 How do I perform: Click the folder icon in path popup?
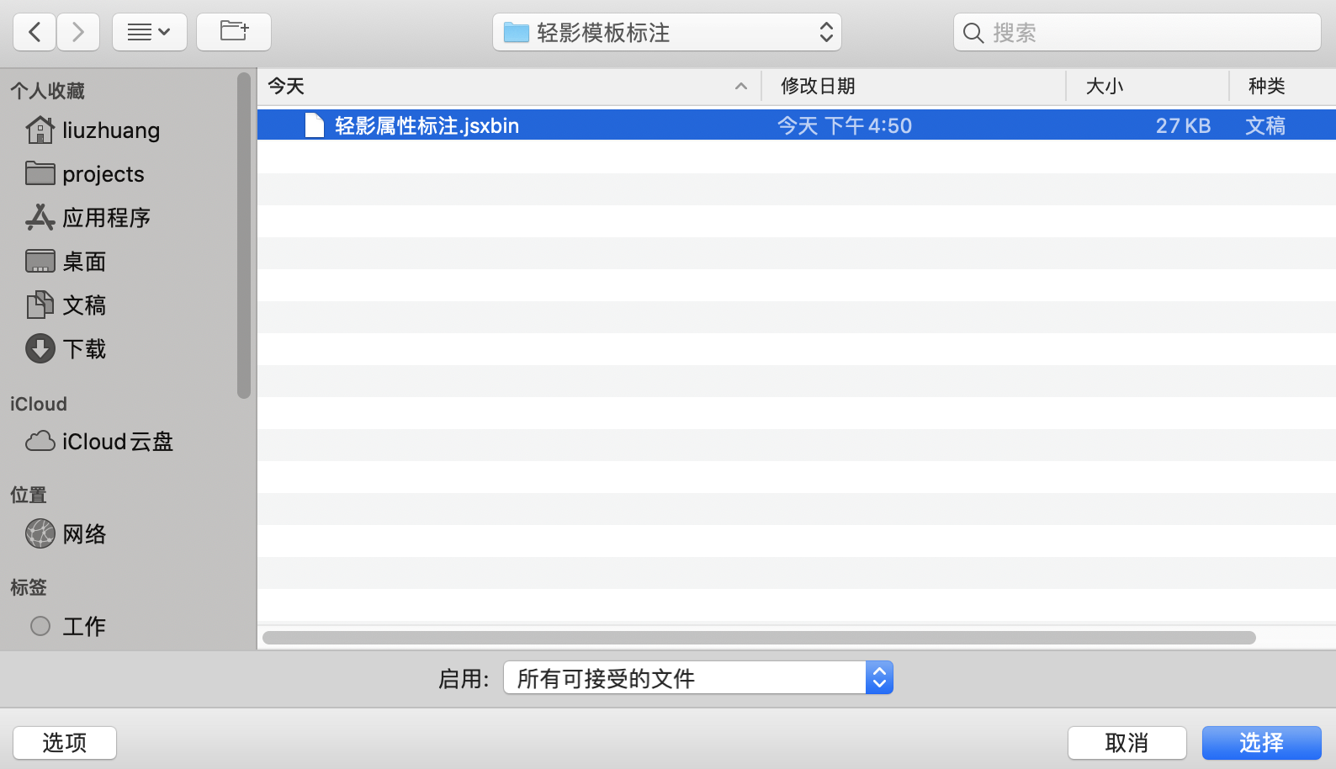pyautogui.click(x=516, y=33)
